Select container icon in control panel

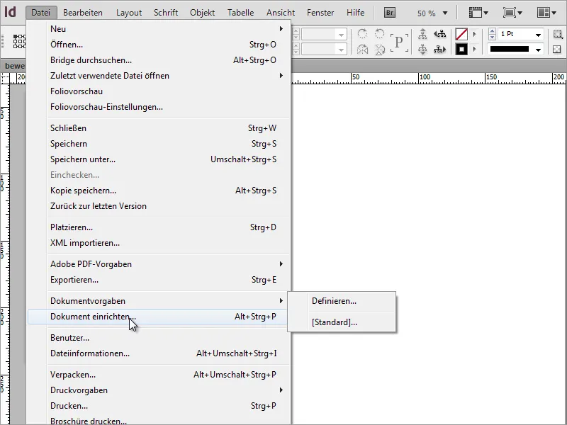click(422, 34)
